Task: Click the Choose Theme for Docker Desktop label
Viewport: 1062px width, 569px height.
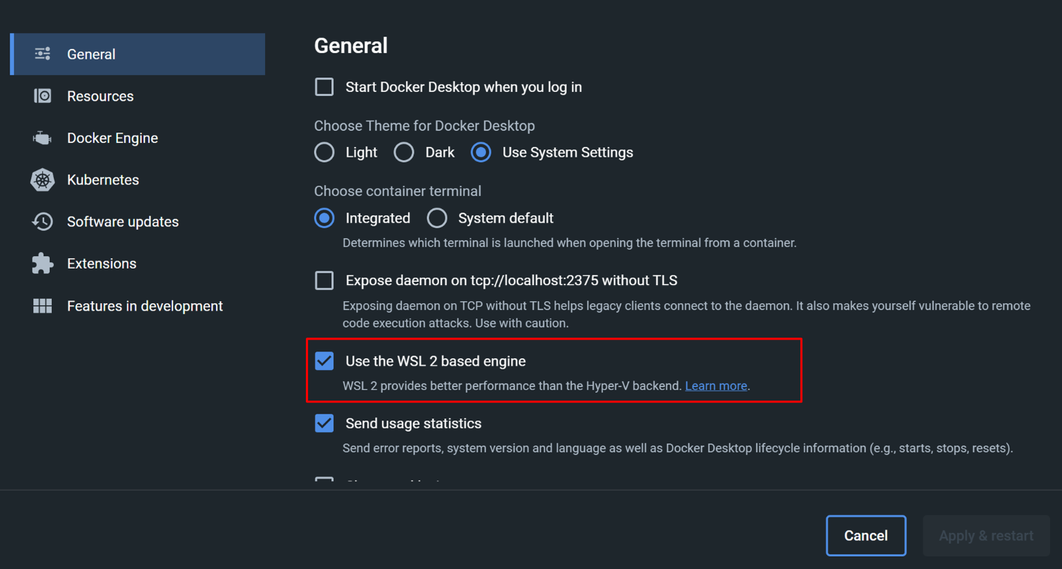Action: [425, 126]
